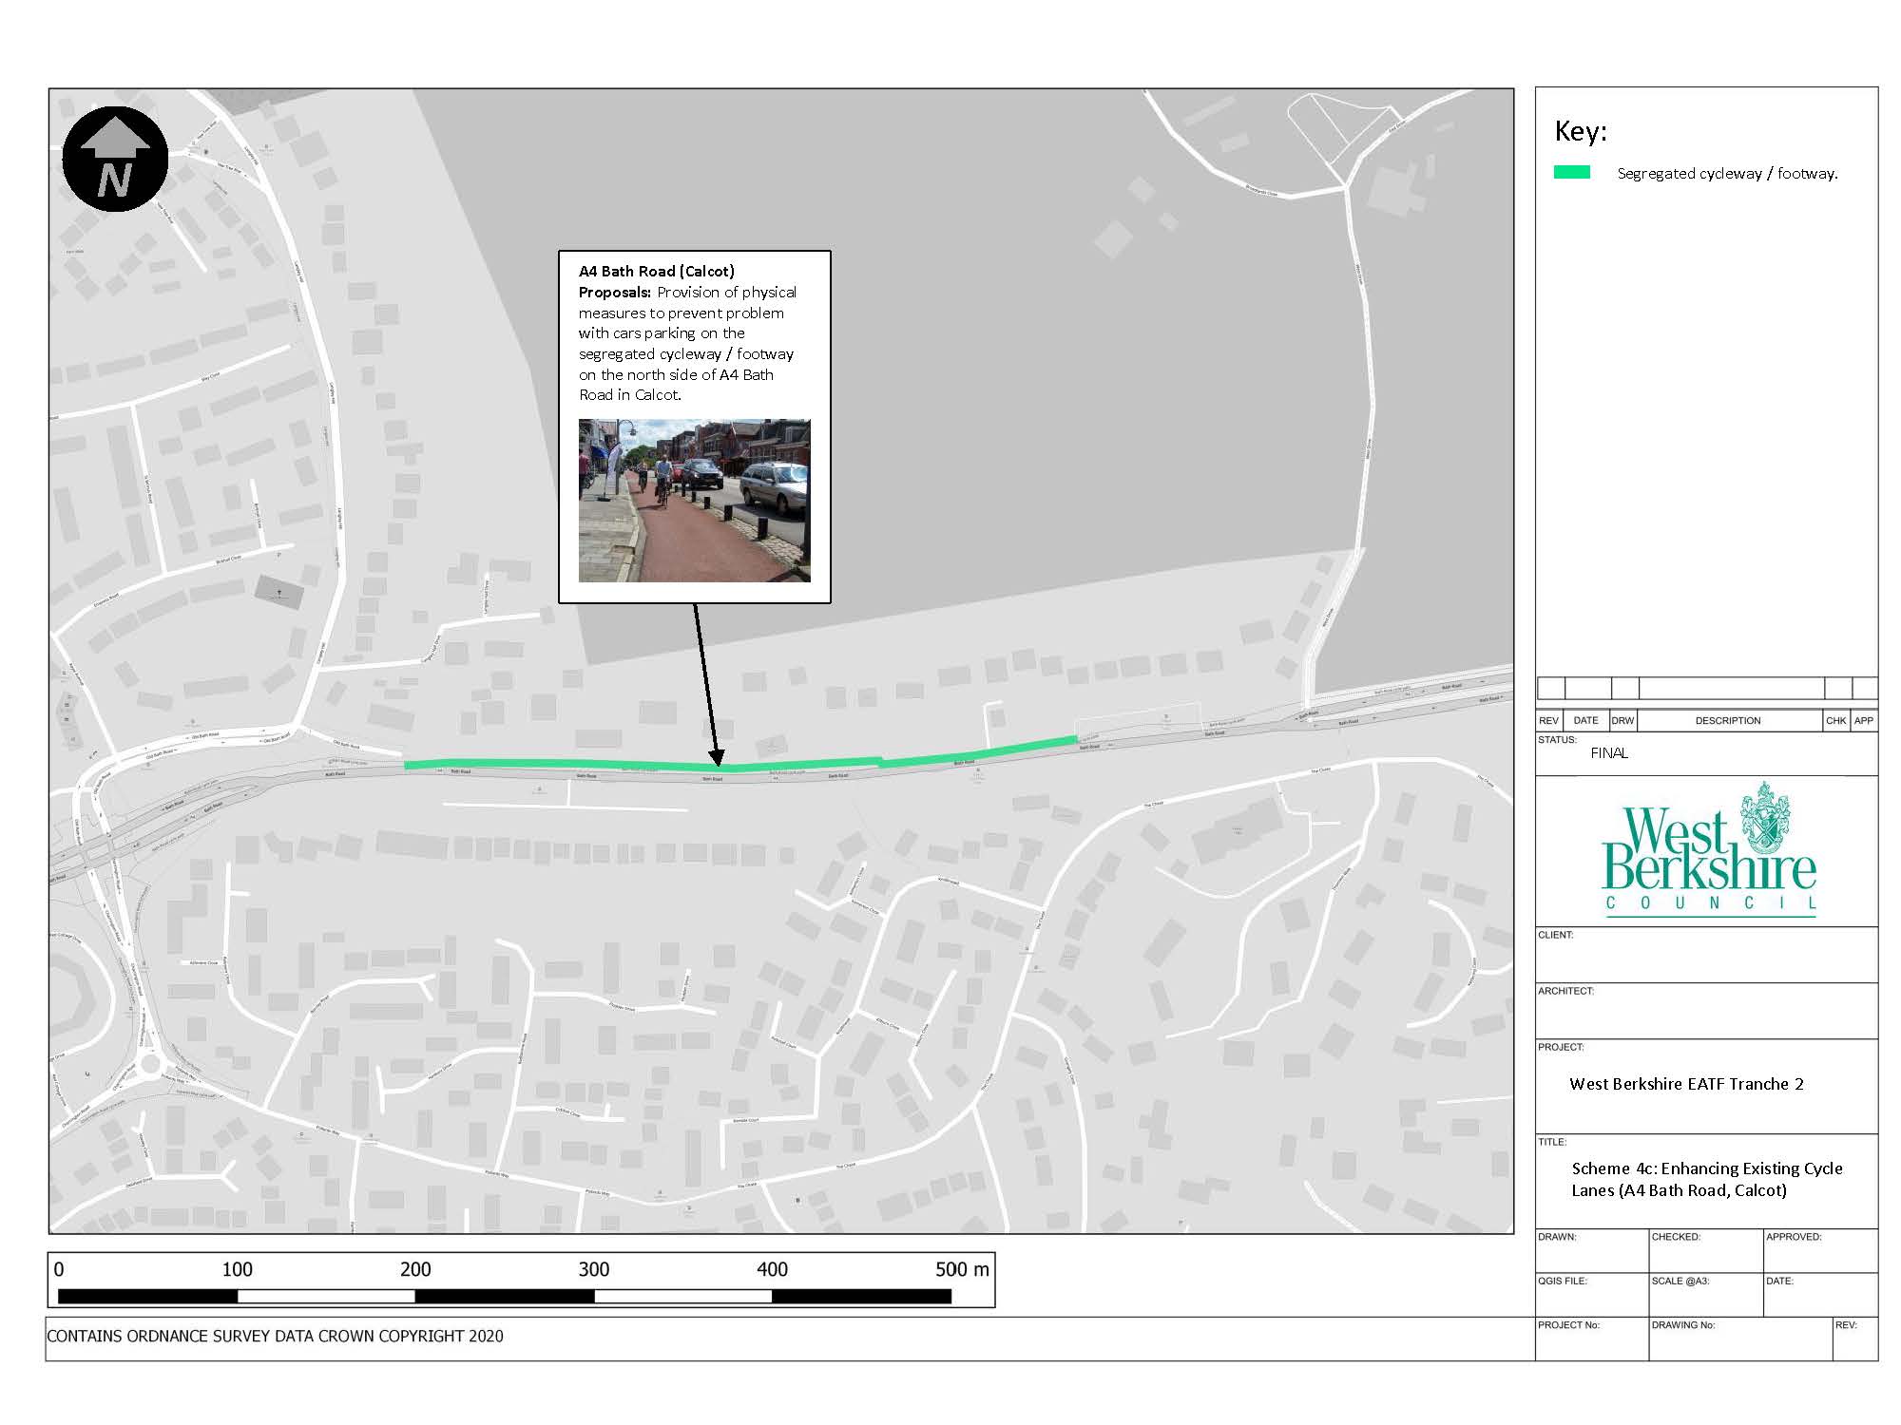Click the '100' scale bar label
1901x1425 pixels.
point(237,1269)
